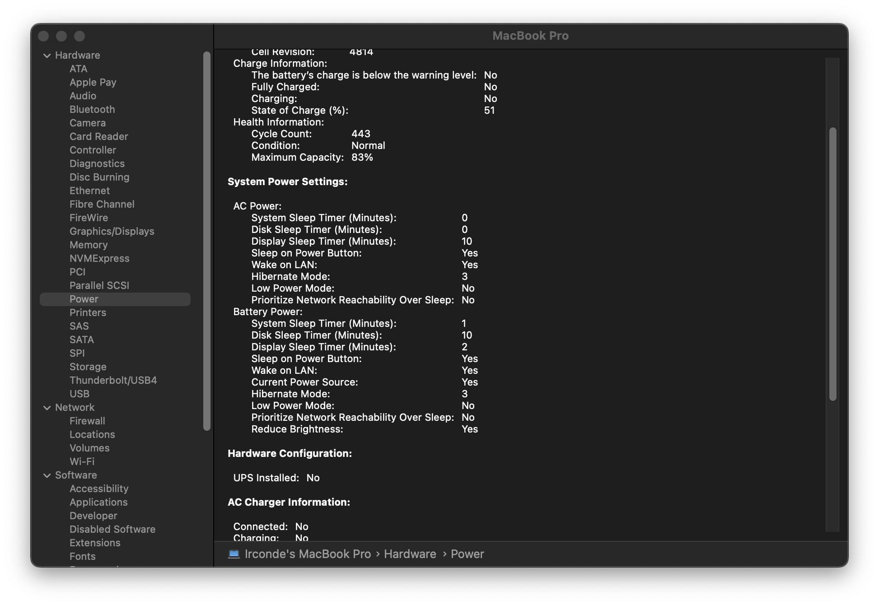Click the Cycle Count value 443

[x=361, y=134]
